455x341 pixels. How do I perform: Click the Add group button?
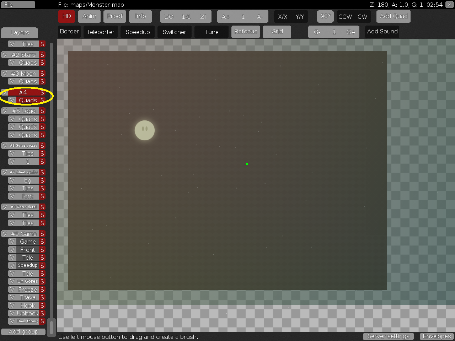(23, 331)
